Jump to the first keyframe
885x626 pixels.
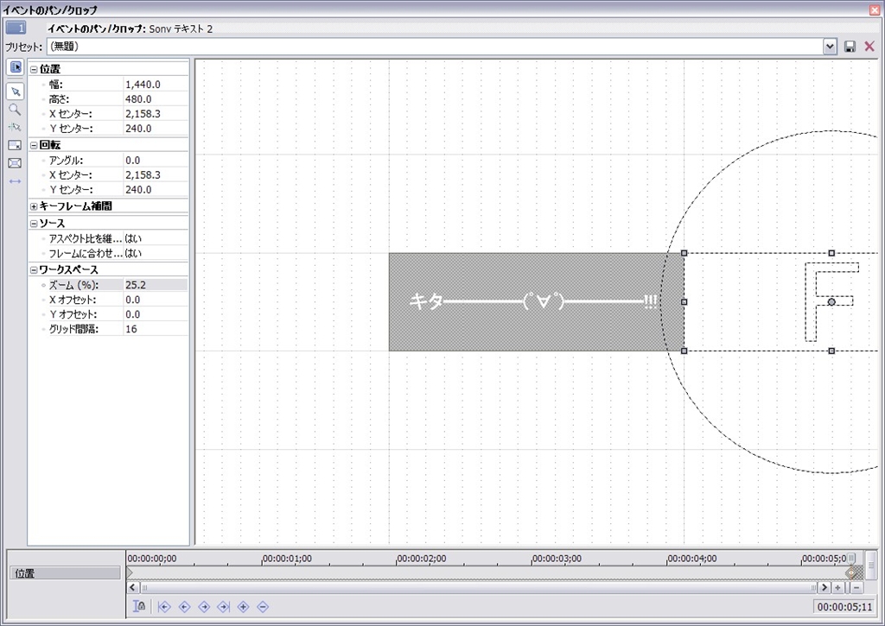click(x=164, y=606)
